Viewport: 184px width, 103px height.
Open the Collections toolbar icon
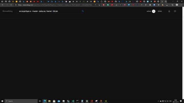click(172, 5)
